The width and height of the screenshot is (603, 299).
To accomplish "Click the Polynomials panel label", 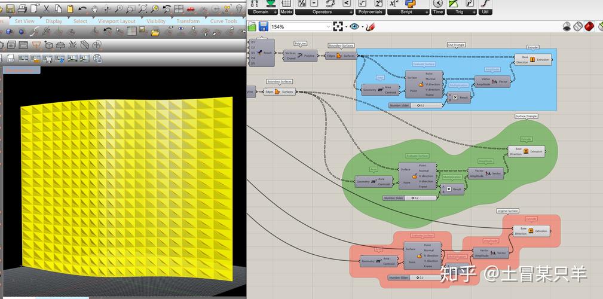I will point(371,12).
